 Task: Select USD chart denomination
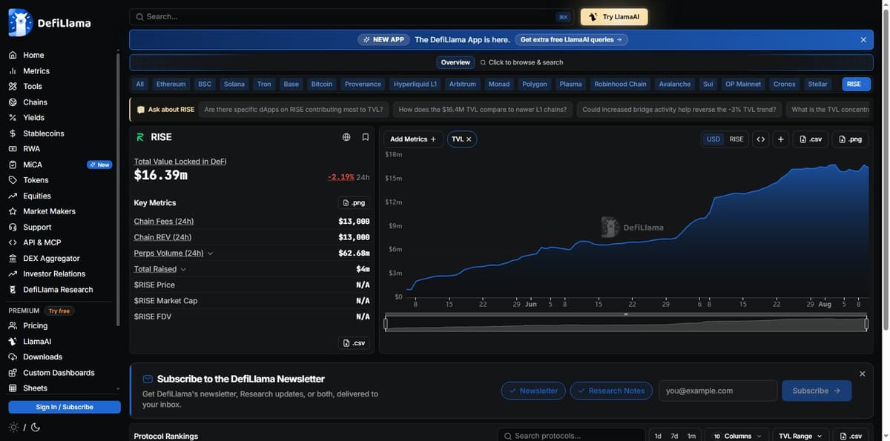click(x=713, y=139)
